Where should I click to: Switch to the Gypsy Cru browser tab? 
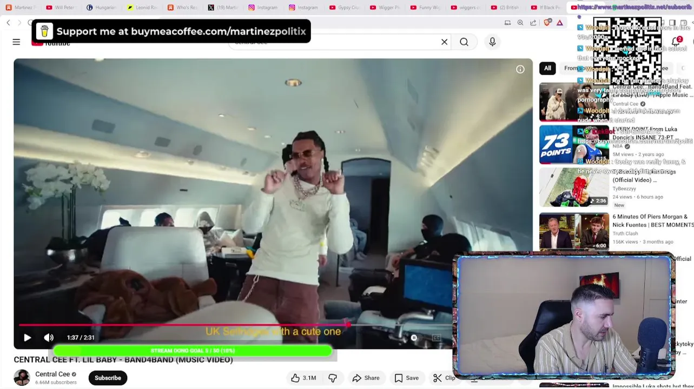pyautogui.click(x=345, y=8)
